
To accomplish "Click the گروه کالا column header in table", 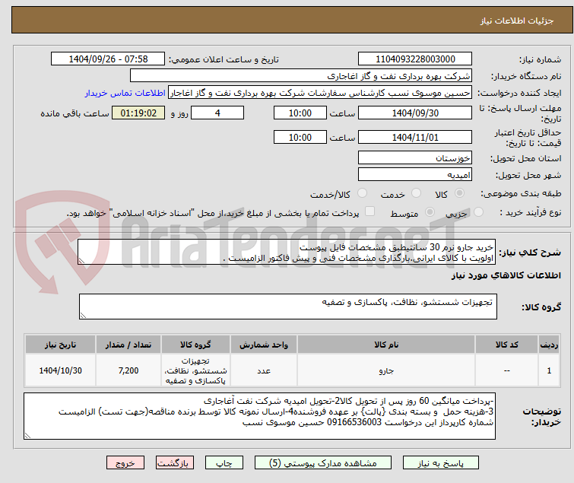I will [x=195, y=345].
